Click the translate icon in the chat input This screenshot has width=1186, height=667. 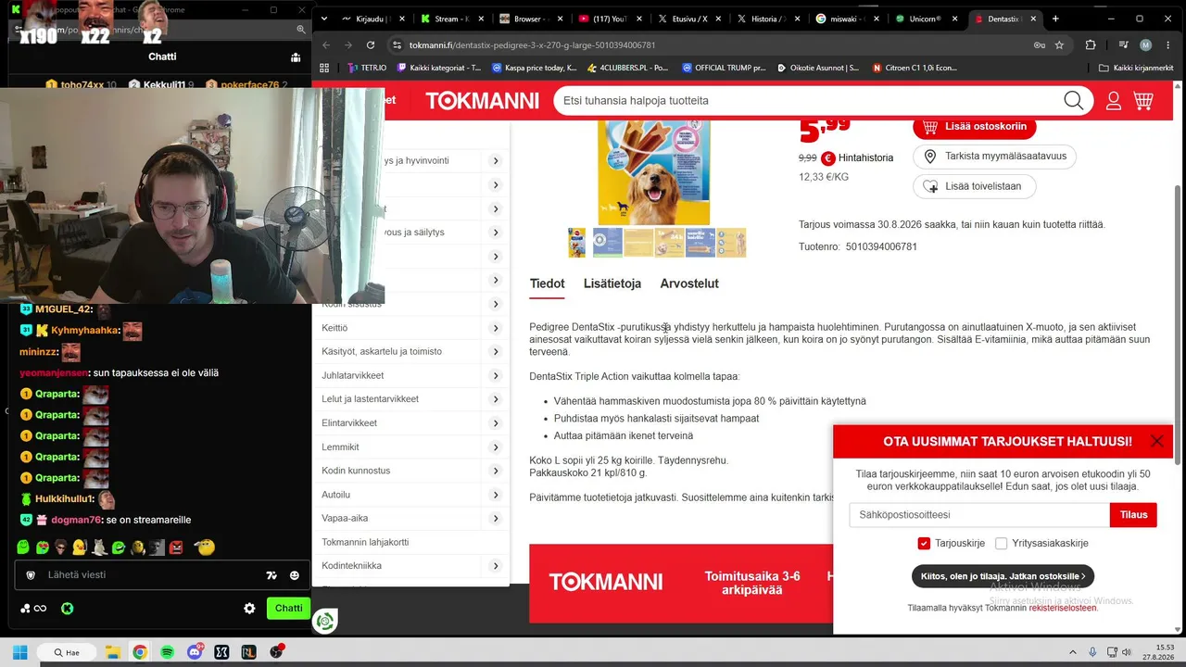point(271,575)
